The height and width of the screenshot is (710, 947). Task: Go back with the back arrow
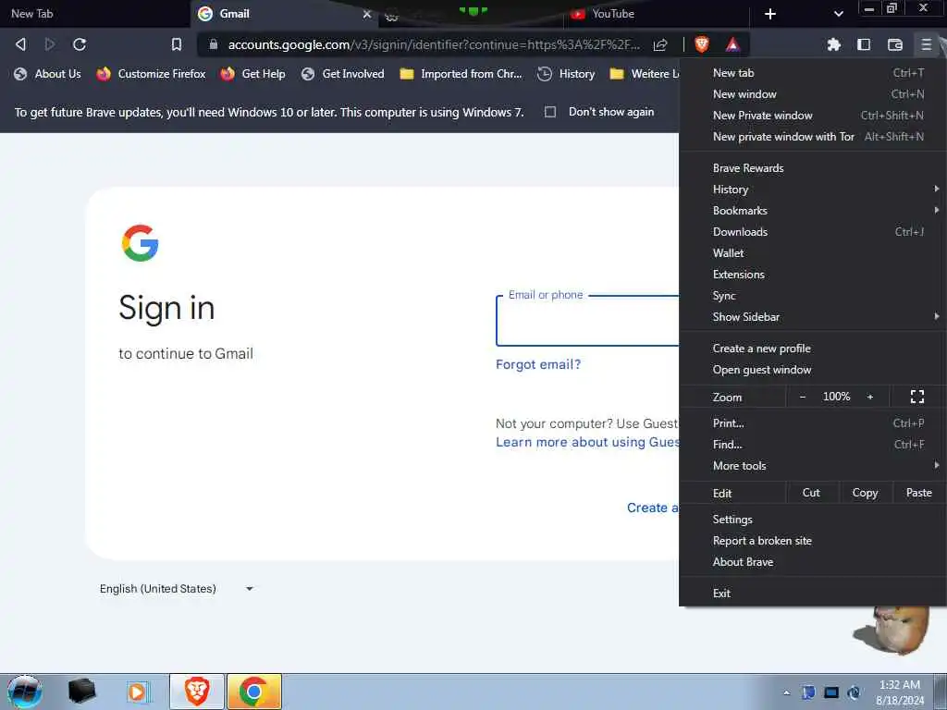click(x=20, y=44)
